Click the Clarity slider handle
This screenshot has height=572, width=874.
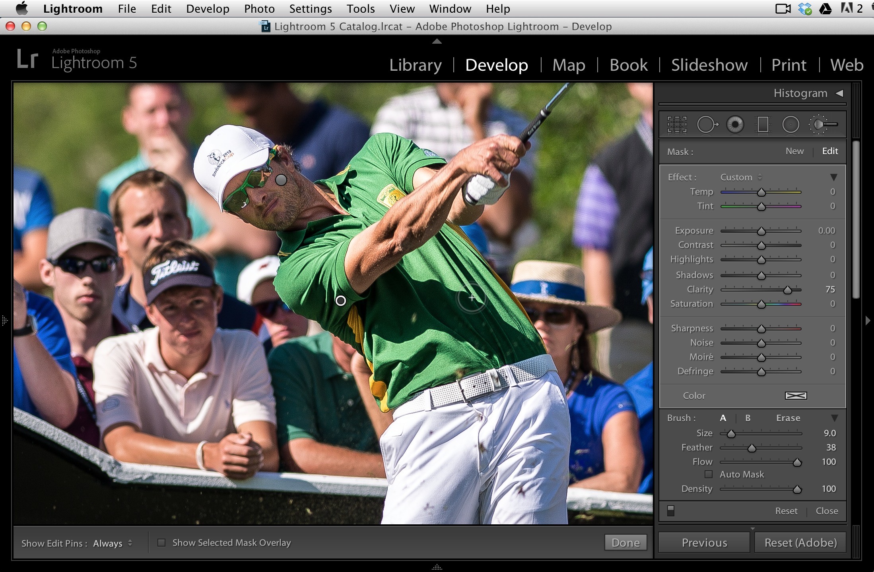pyautogui.click(x=787, y=290)
